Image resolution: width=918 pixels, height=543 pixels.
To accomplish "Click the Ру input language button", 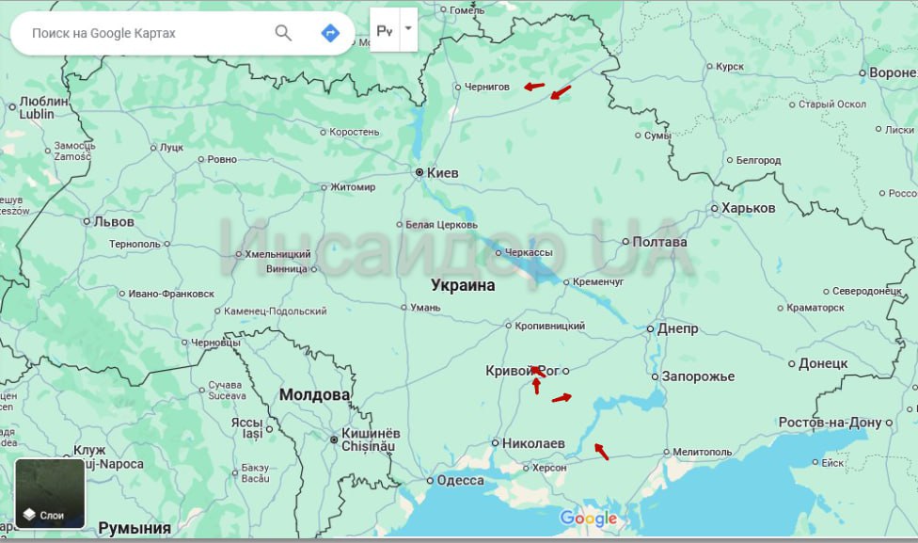I will [385, 30].
